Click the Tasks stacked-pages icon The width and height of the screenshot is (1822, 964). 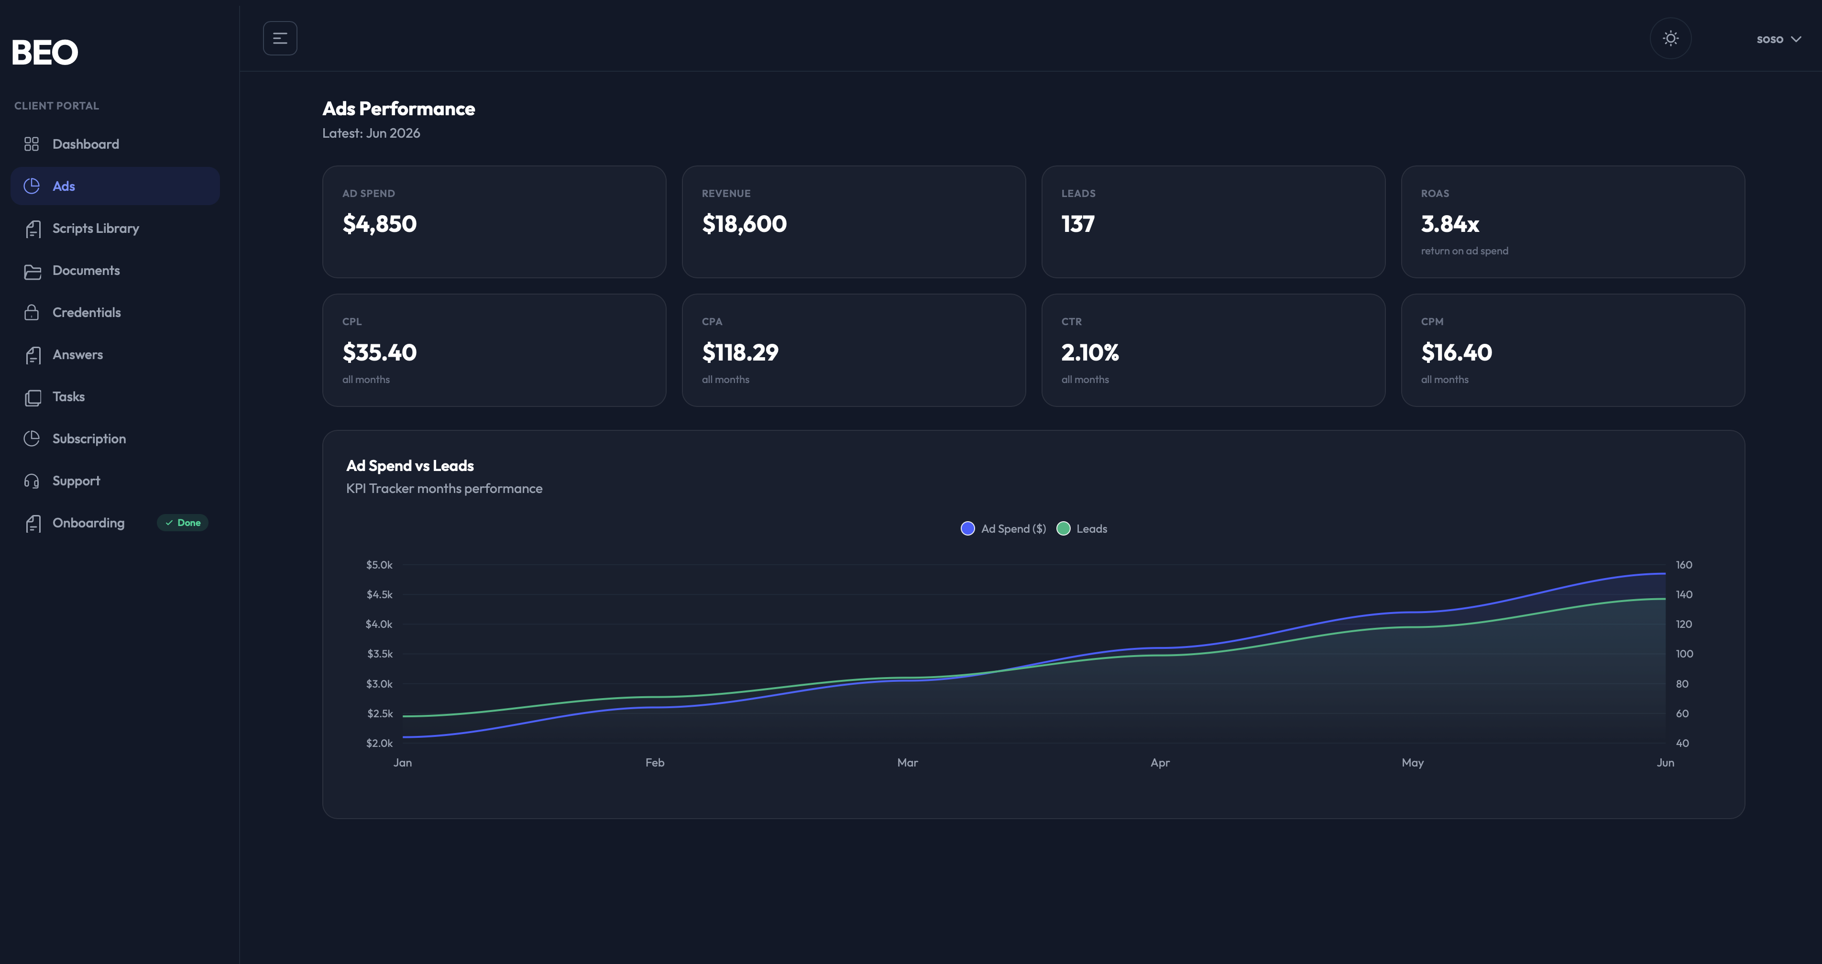click(x=33, y=397)
